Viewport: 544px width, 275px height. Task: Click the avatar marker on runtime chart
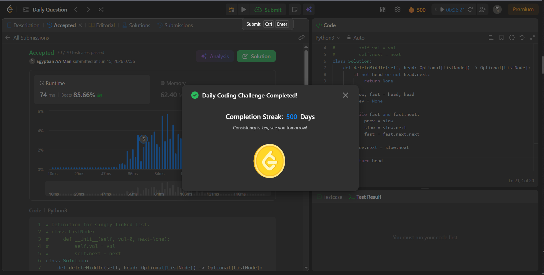pos(144,139)
